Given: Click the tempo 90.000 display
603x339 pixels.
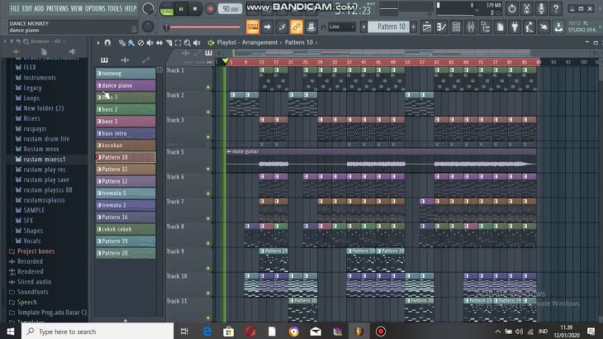Looking at the screenshot, I should pos(230,9).
